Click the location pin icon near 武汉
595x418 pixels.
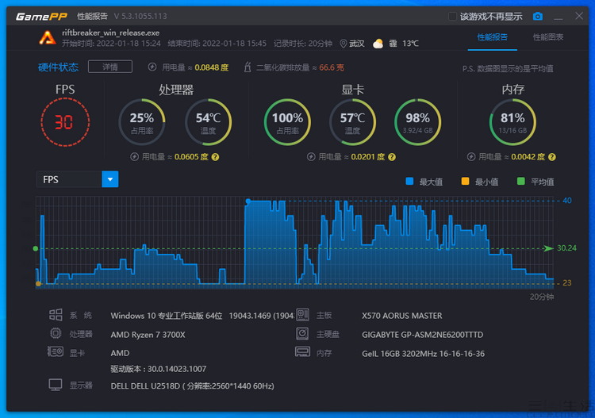click(x=343, y=44)
